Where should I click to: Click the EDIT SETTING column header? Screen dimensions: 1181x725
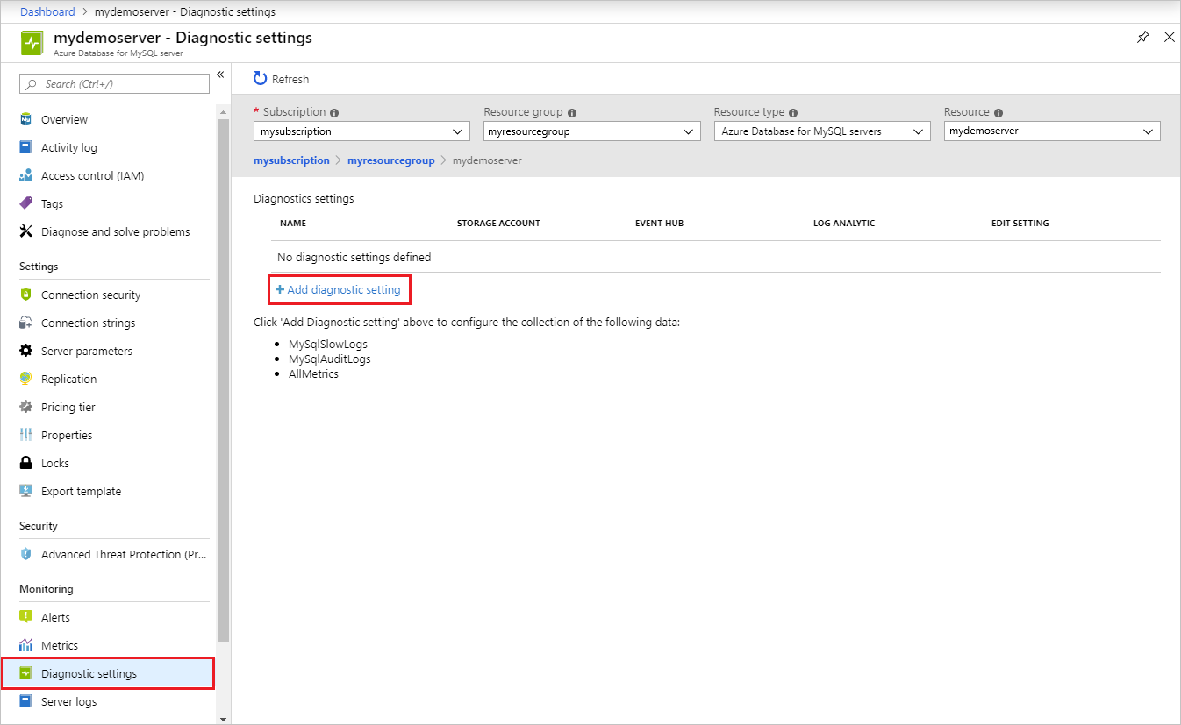click(1020, 224)
